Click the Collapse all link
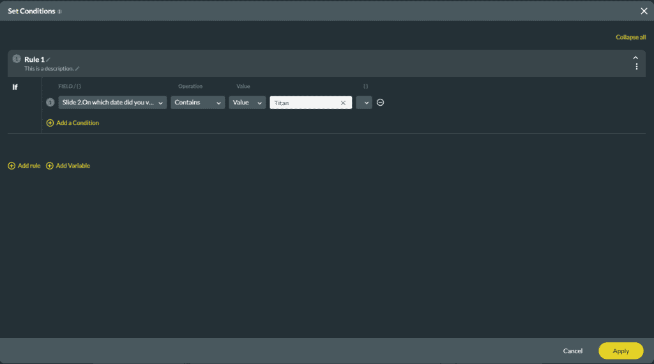654x364 pixels. tap(630, 37)
